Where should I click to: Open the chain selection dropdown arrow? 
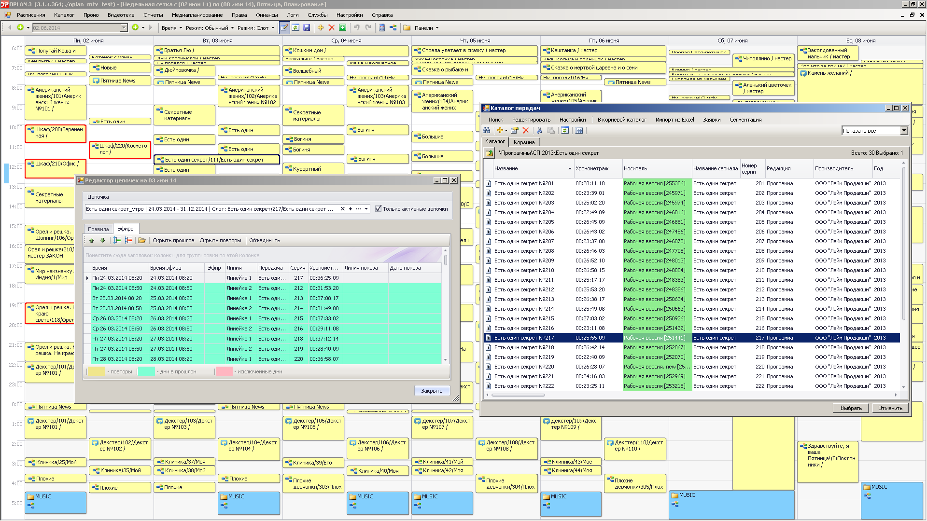point(366,209)
